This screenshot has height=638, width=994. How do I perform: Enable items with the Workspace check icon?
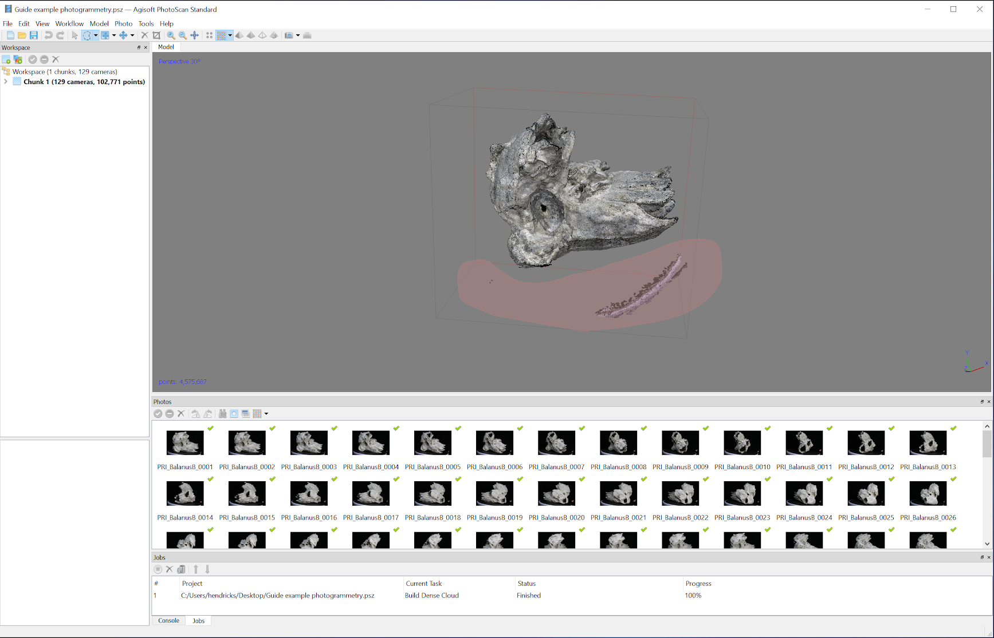[x=33, y=60]
